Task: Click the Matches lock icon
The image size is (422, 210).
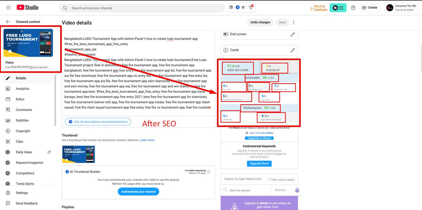Action: click(x=297, y=190)
